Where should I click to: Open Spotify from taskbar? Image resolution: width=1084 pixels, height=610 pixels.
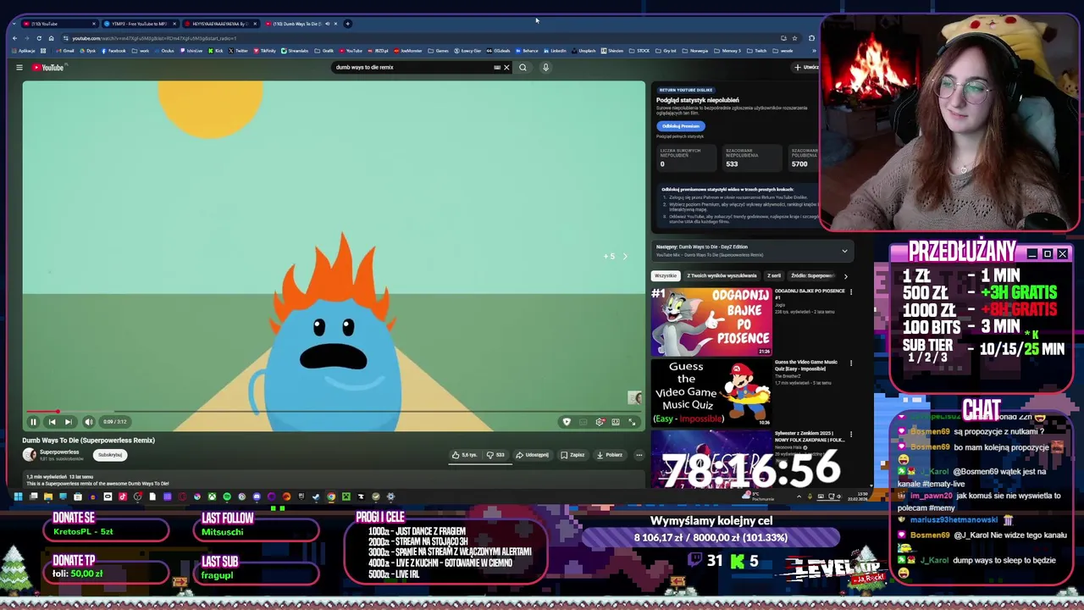[x=226, y=496]
